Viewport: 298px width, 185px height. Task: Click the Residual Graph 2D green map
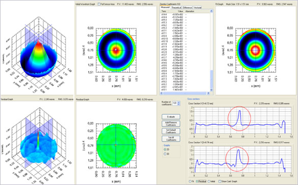(116, 145)
